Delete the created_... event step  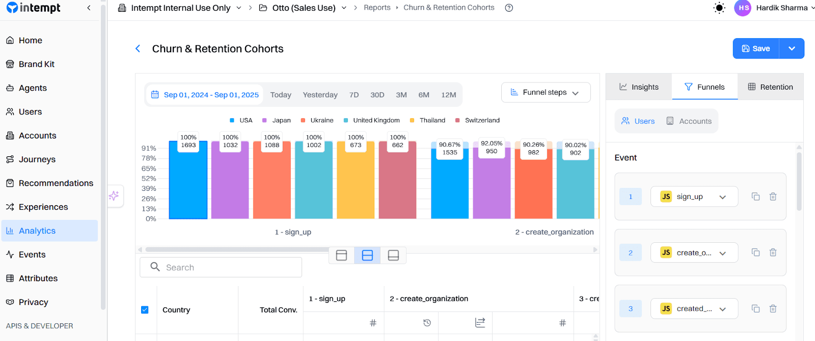773,308
